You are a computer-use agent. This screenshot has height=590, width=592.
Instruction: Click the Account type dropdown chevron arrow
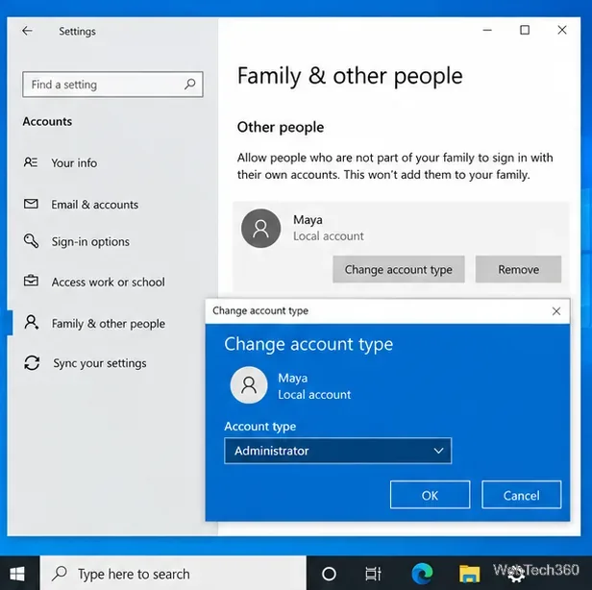click(x=438, y=451)
